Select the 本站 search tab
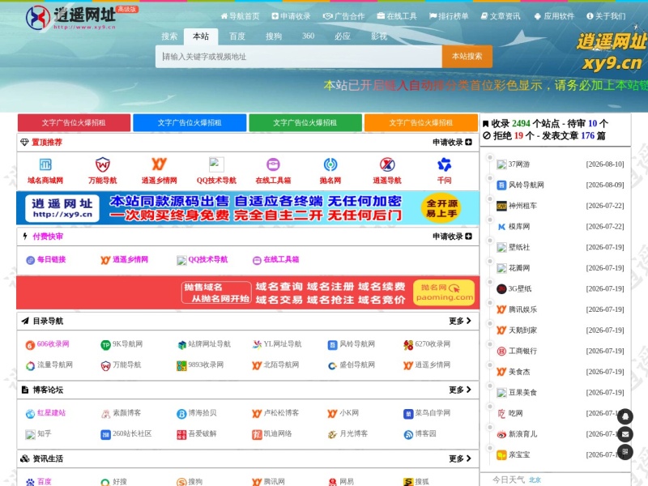 [201, 36]
